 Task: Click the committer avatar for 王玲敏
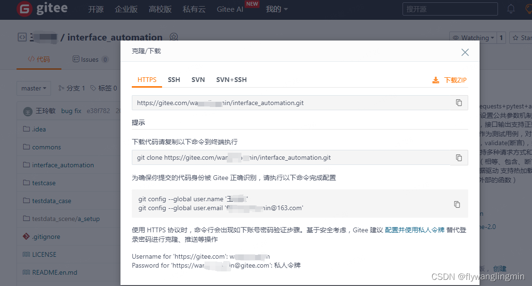point(28,111)
